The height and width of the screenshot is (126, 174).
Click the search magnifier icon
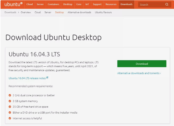pyautogui.click(x=167, y=5)
